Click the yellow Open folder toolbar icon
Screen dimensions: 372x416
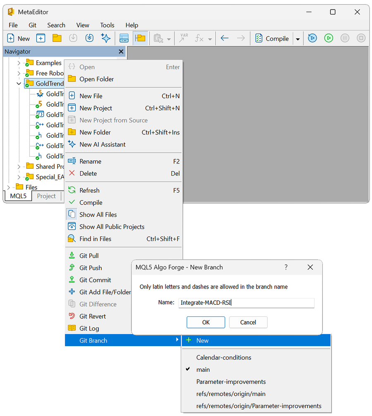[x=57, y=38]
